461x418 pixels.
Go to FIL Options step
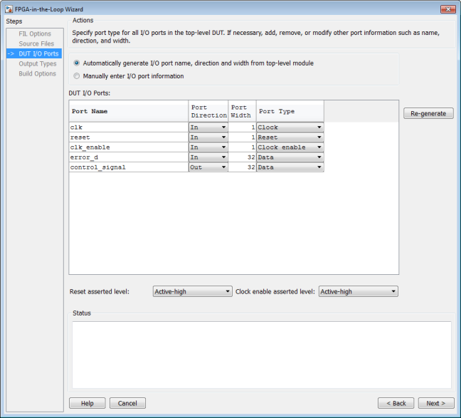pos(35,34)
